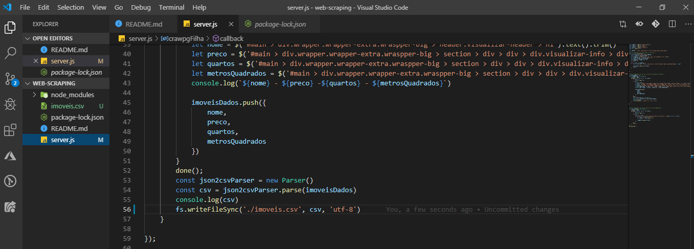This screenshot has height=249, width=694.
Task: Click line number 56 in gutter
Action: [127, 210]
